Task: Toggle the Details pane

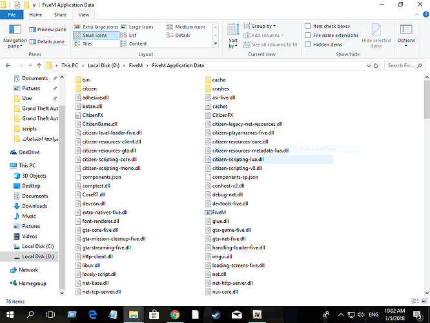Action: (x=47, y=42)
